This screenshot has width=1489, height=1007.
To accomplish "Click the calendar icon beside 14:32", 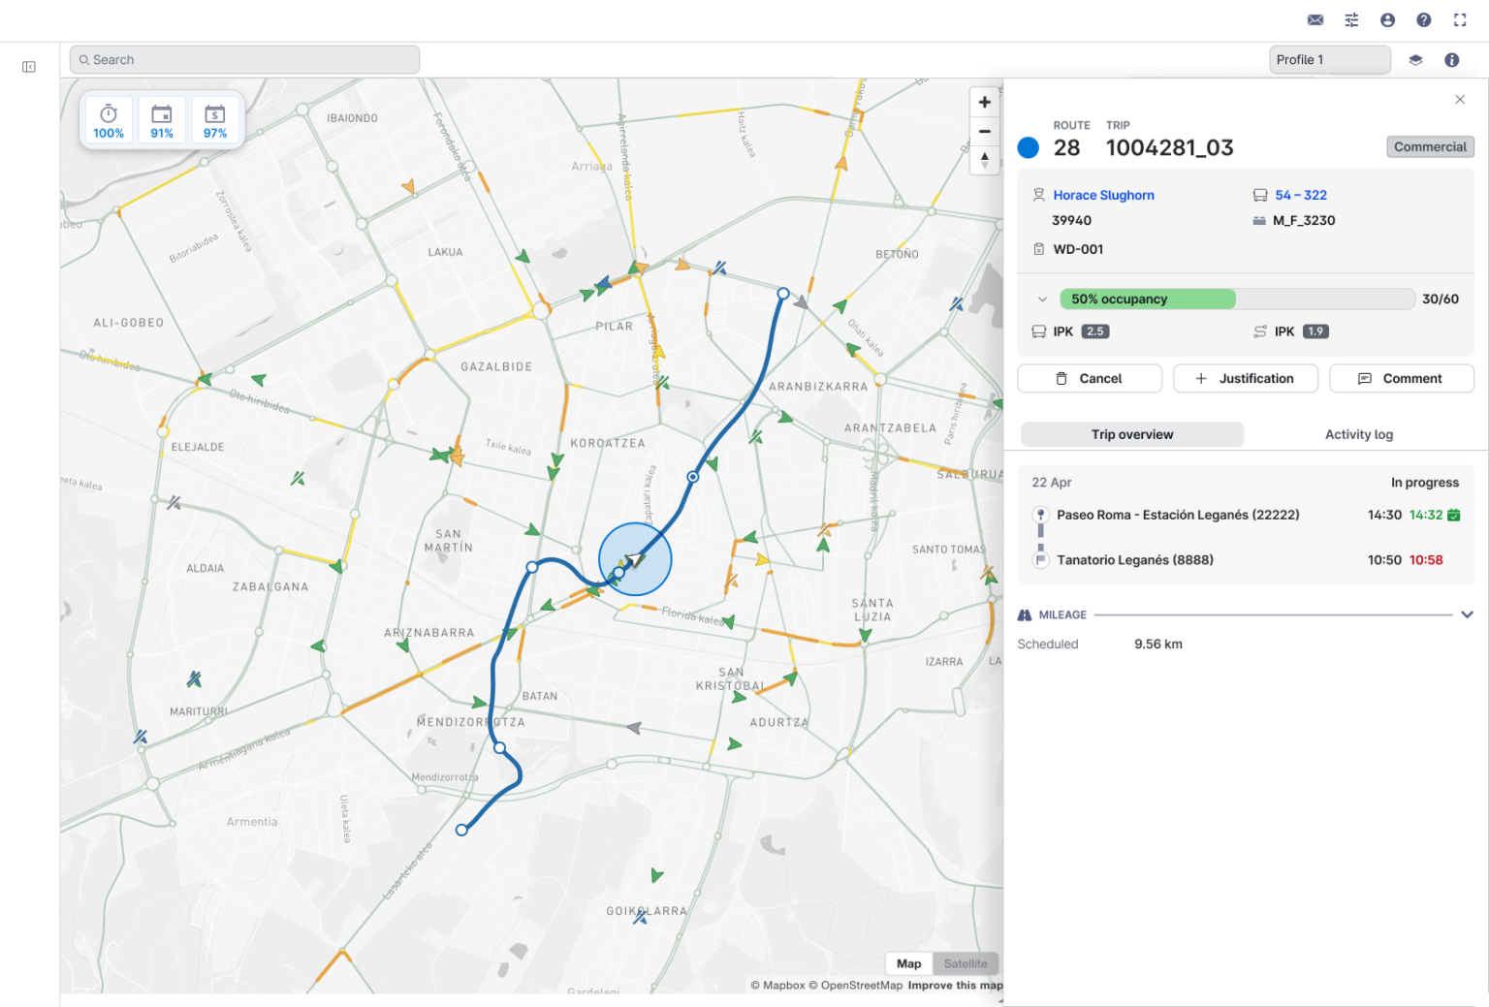I will point(1454,515).
